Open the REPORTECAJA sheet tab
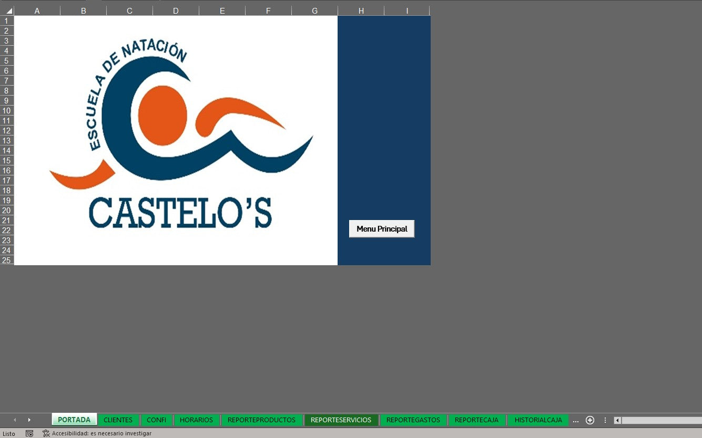 pos(476,420)
